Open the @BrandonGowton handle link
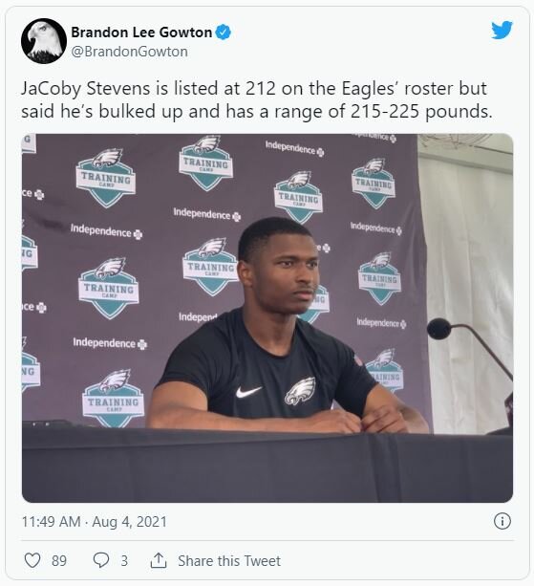Viewport: 534px width, 586px height. [129, 52]
